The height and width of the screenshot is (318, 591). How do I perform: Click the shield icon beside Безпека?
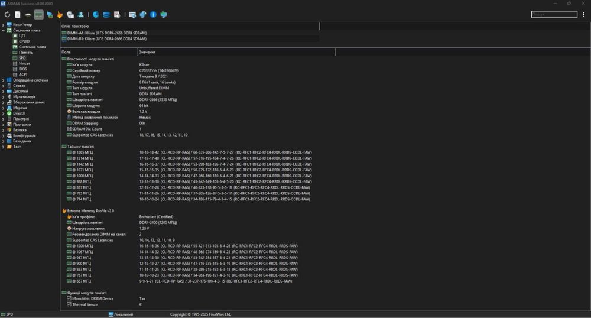(x=9, y=130)
